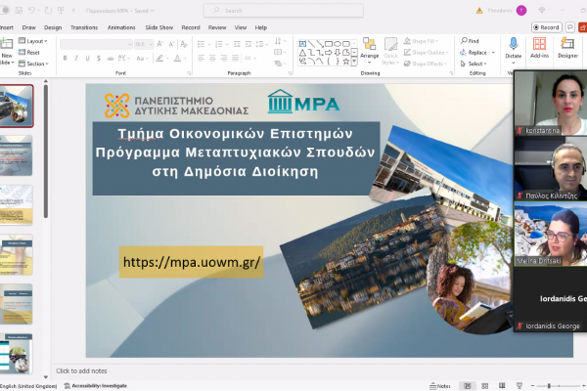Select the right arrow shape

(329, 53)
